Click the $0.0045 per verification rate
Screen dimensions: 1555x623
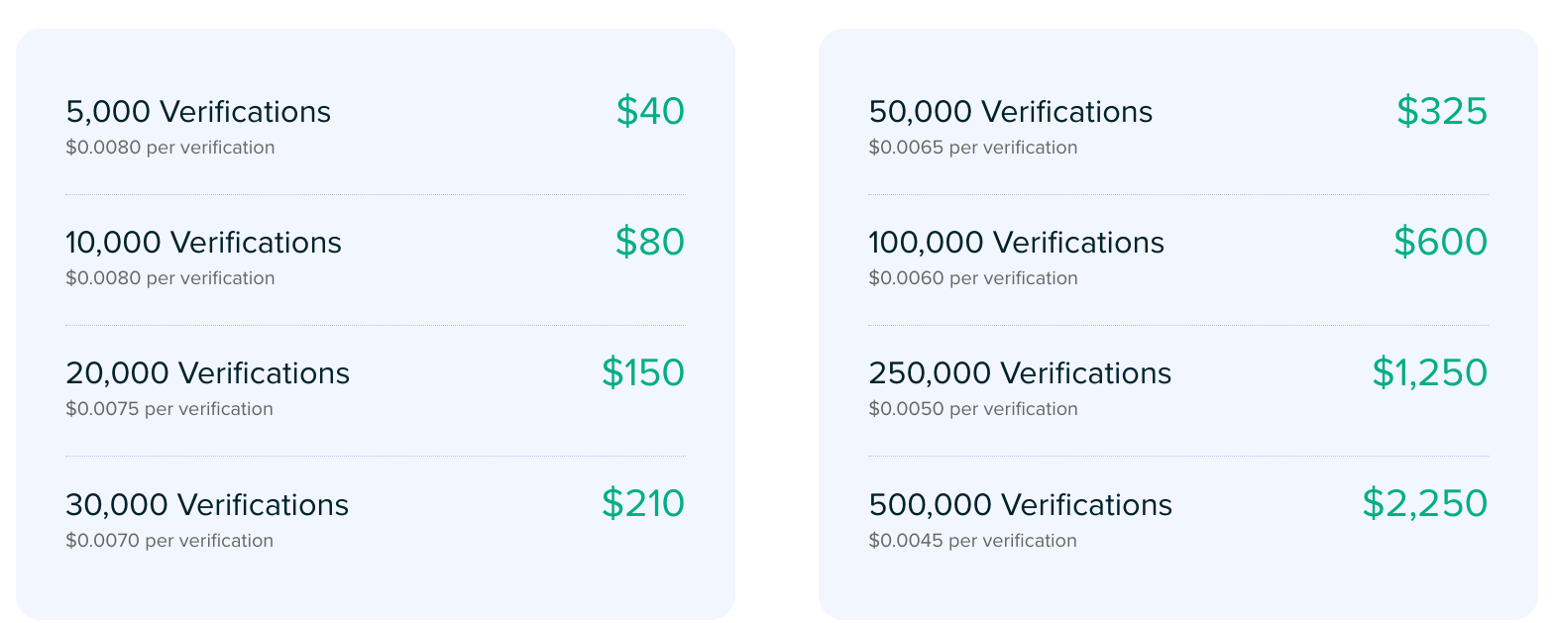point(972,541)
